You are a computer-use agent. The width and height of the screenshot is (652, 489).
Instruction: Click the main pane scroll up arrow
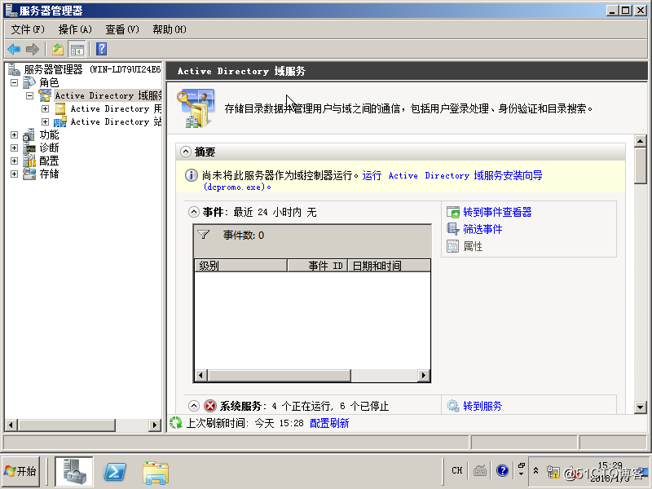point(640,141)
